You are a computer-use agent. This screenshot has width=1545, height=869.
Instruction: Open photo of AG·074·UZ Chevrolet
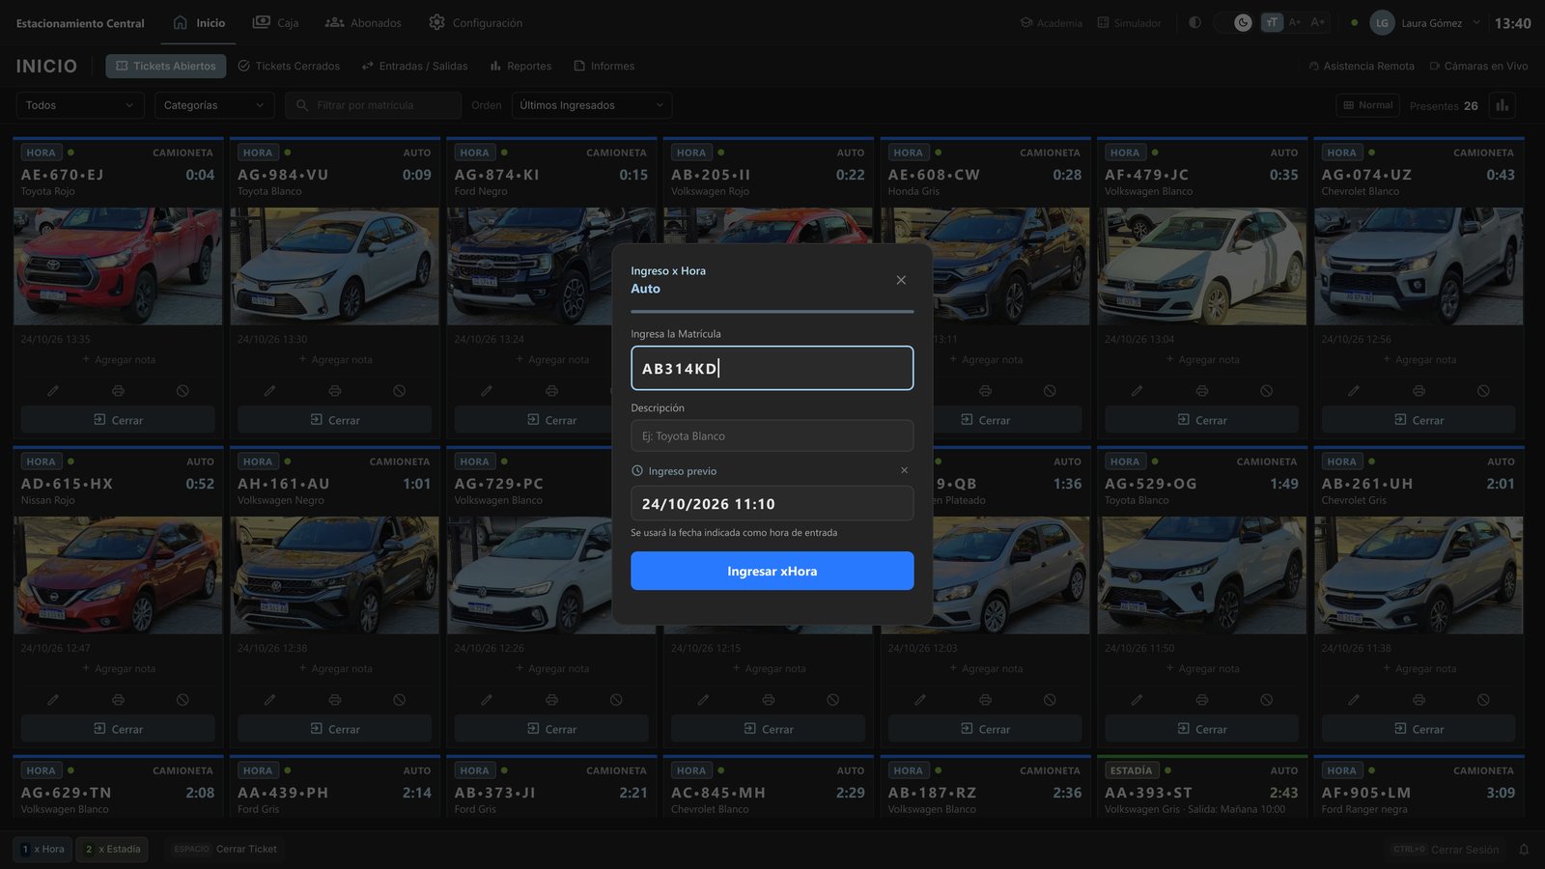point(1419,266)
